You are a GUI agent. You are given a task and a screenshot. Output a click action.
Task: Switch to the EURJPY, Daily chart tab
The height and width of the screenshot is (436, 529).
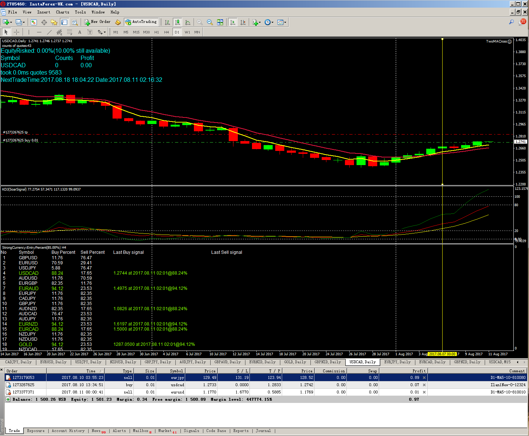pos(397,362)
